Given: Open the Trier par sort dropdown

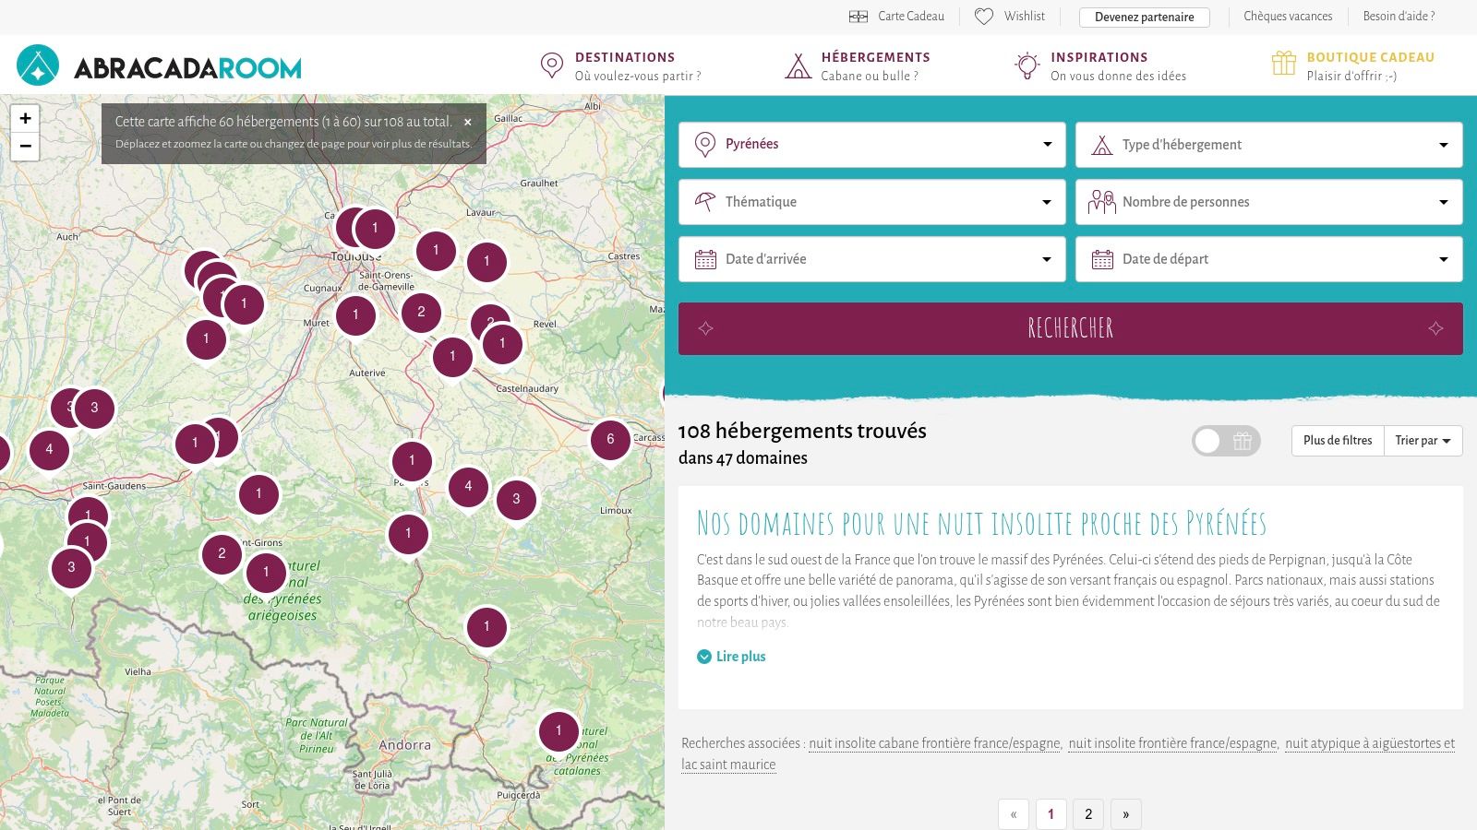Looking at the screenshot, I should click(1423, 441).
